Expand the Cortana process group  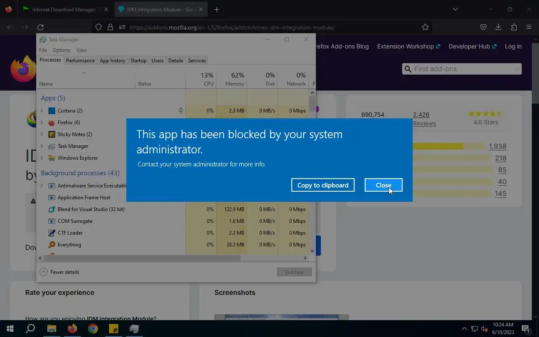pos(41,111)
